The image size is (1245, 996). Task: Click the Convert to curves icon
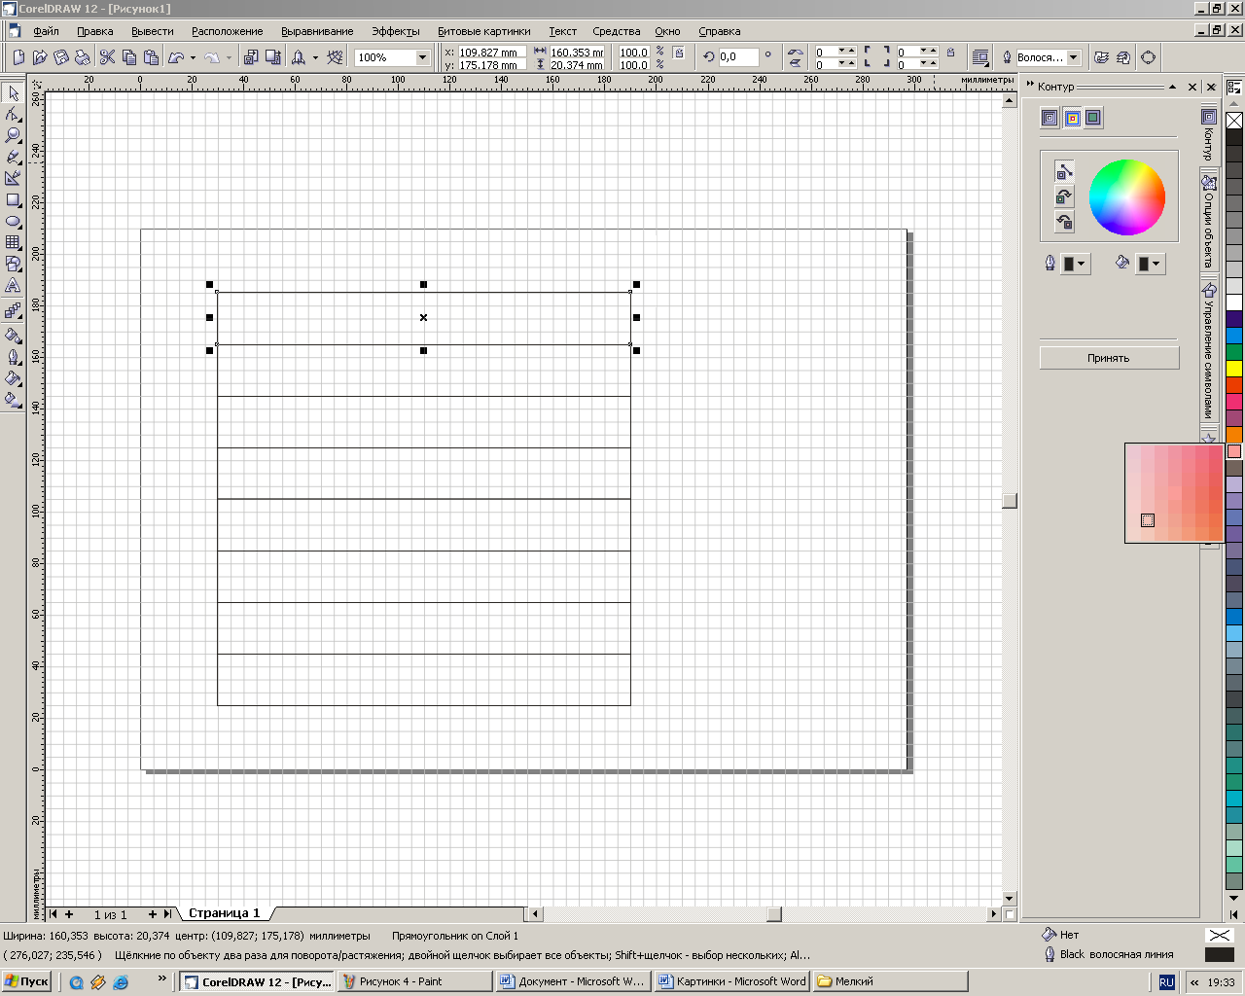1148,57
